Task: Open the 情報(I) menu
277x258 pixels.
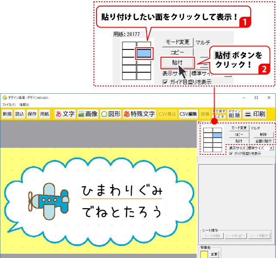Action: (x=24, y=104)
